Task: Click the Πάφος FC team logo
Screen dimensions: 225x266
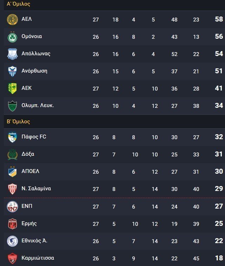Action: click(12, 137)
